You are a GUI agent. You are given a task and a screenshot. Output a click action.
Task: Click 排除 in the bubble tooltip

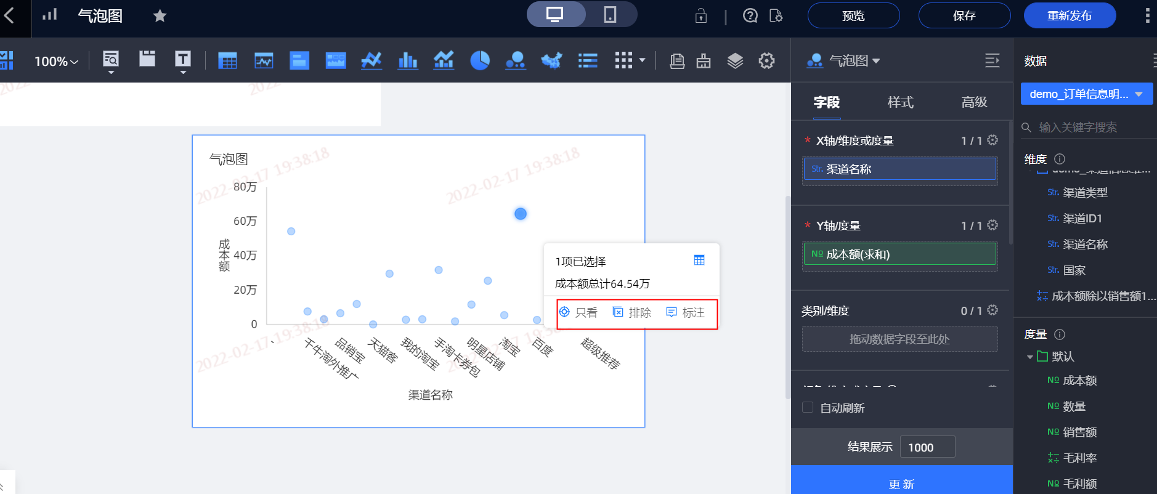click(632, 312)
